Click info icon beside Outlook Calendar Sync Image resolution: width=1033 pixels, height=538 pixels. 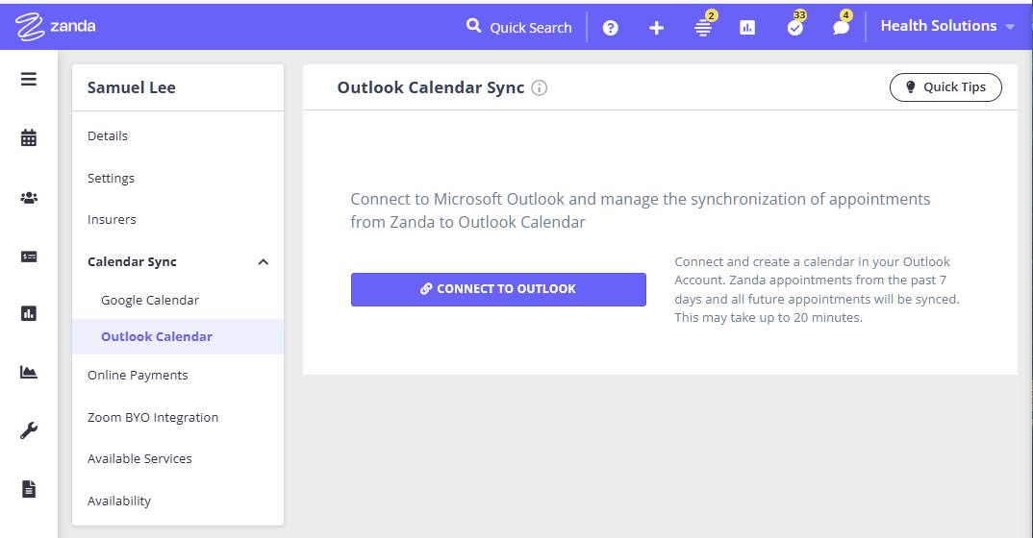[x=540, y=88]
